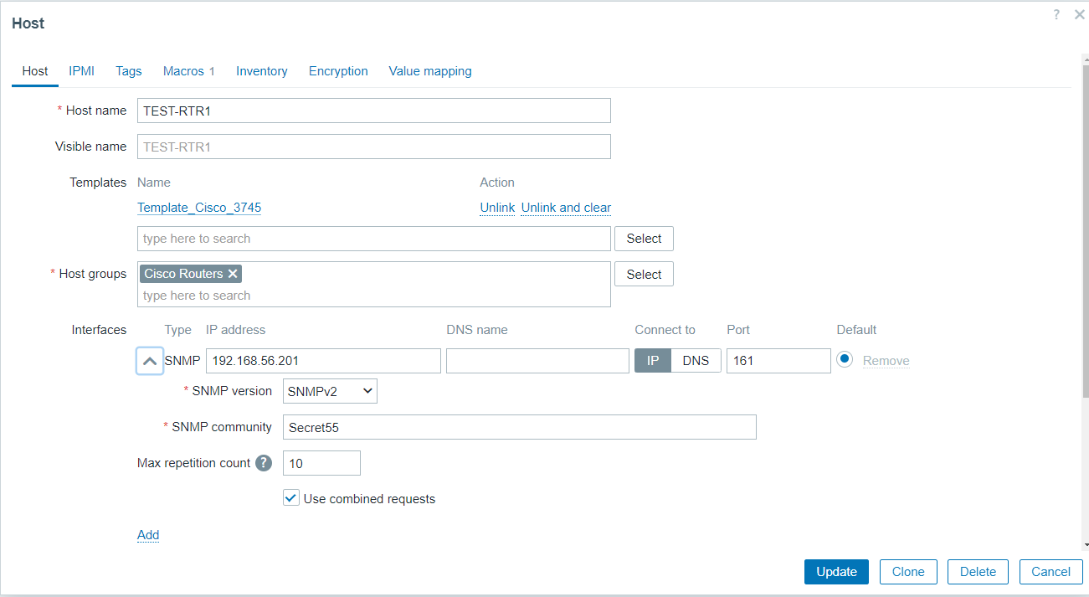1089x597 pixels.
Task: Remove Cisco Routers group tag
Action: pos(233,274)
